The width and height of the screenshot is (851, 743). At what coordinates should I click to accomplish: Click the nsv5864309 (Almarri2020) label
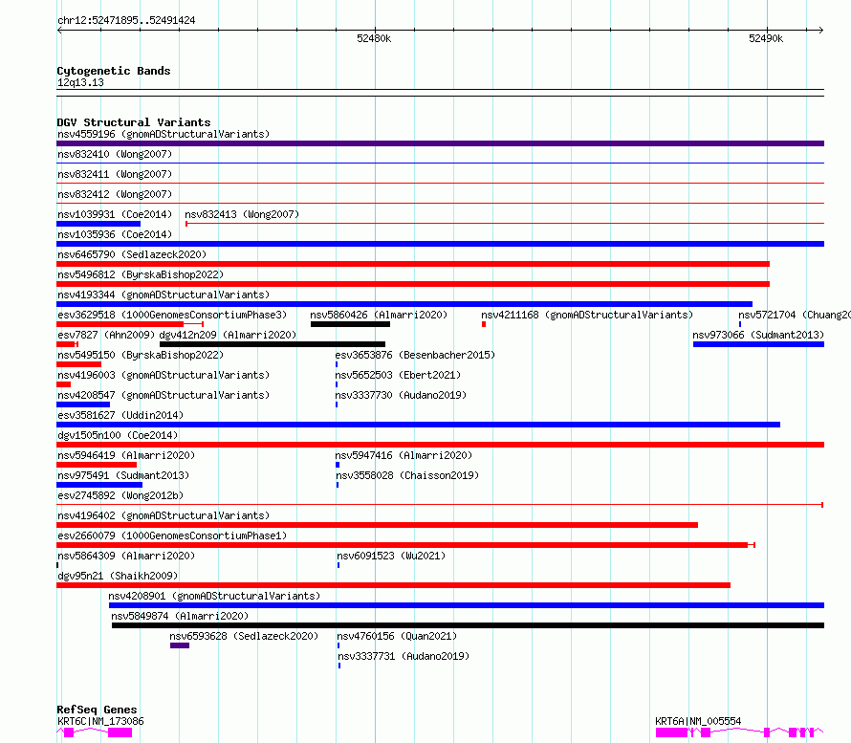pos(126,556)
